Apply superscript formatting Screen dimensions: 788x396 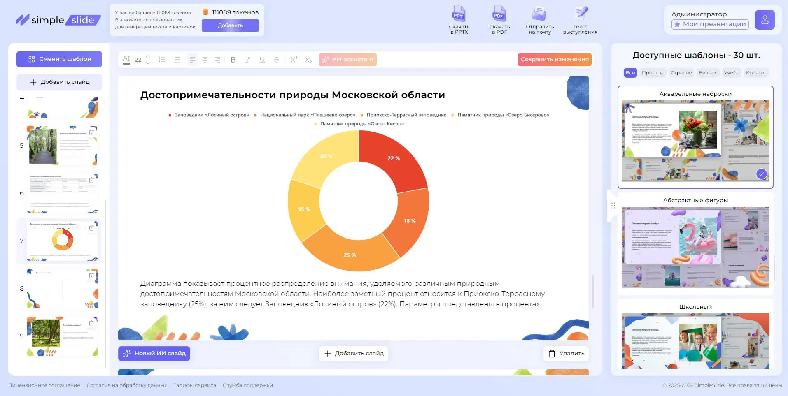293,60
